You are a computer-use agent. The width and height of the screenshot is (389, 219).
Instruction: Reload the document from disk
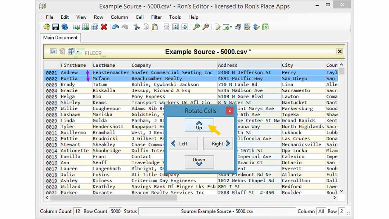click(x=65, y=27)
